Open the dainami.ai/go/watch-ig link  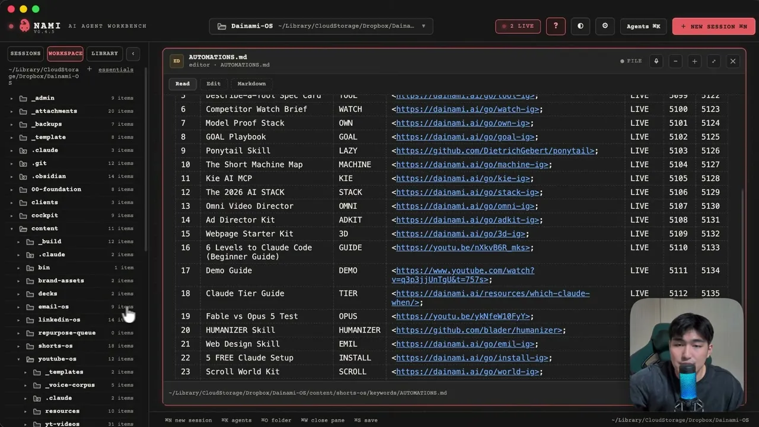click(x=467, y=109)
